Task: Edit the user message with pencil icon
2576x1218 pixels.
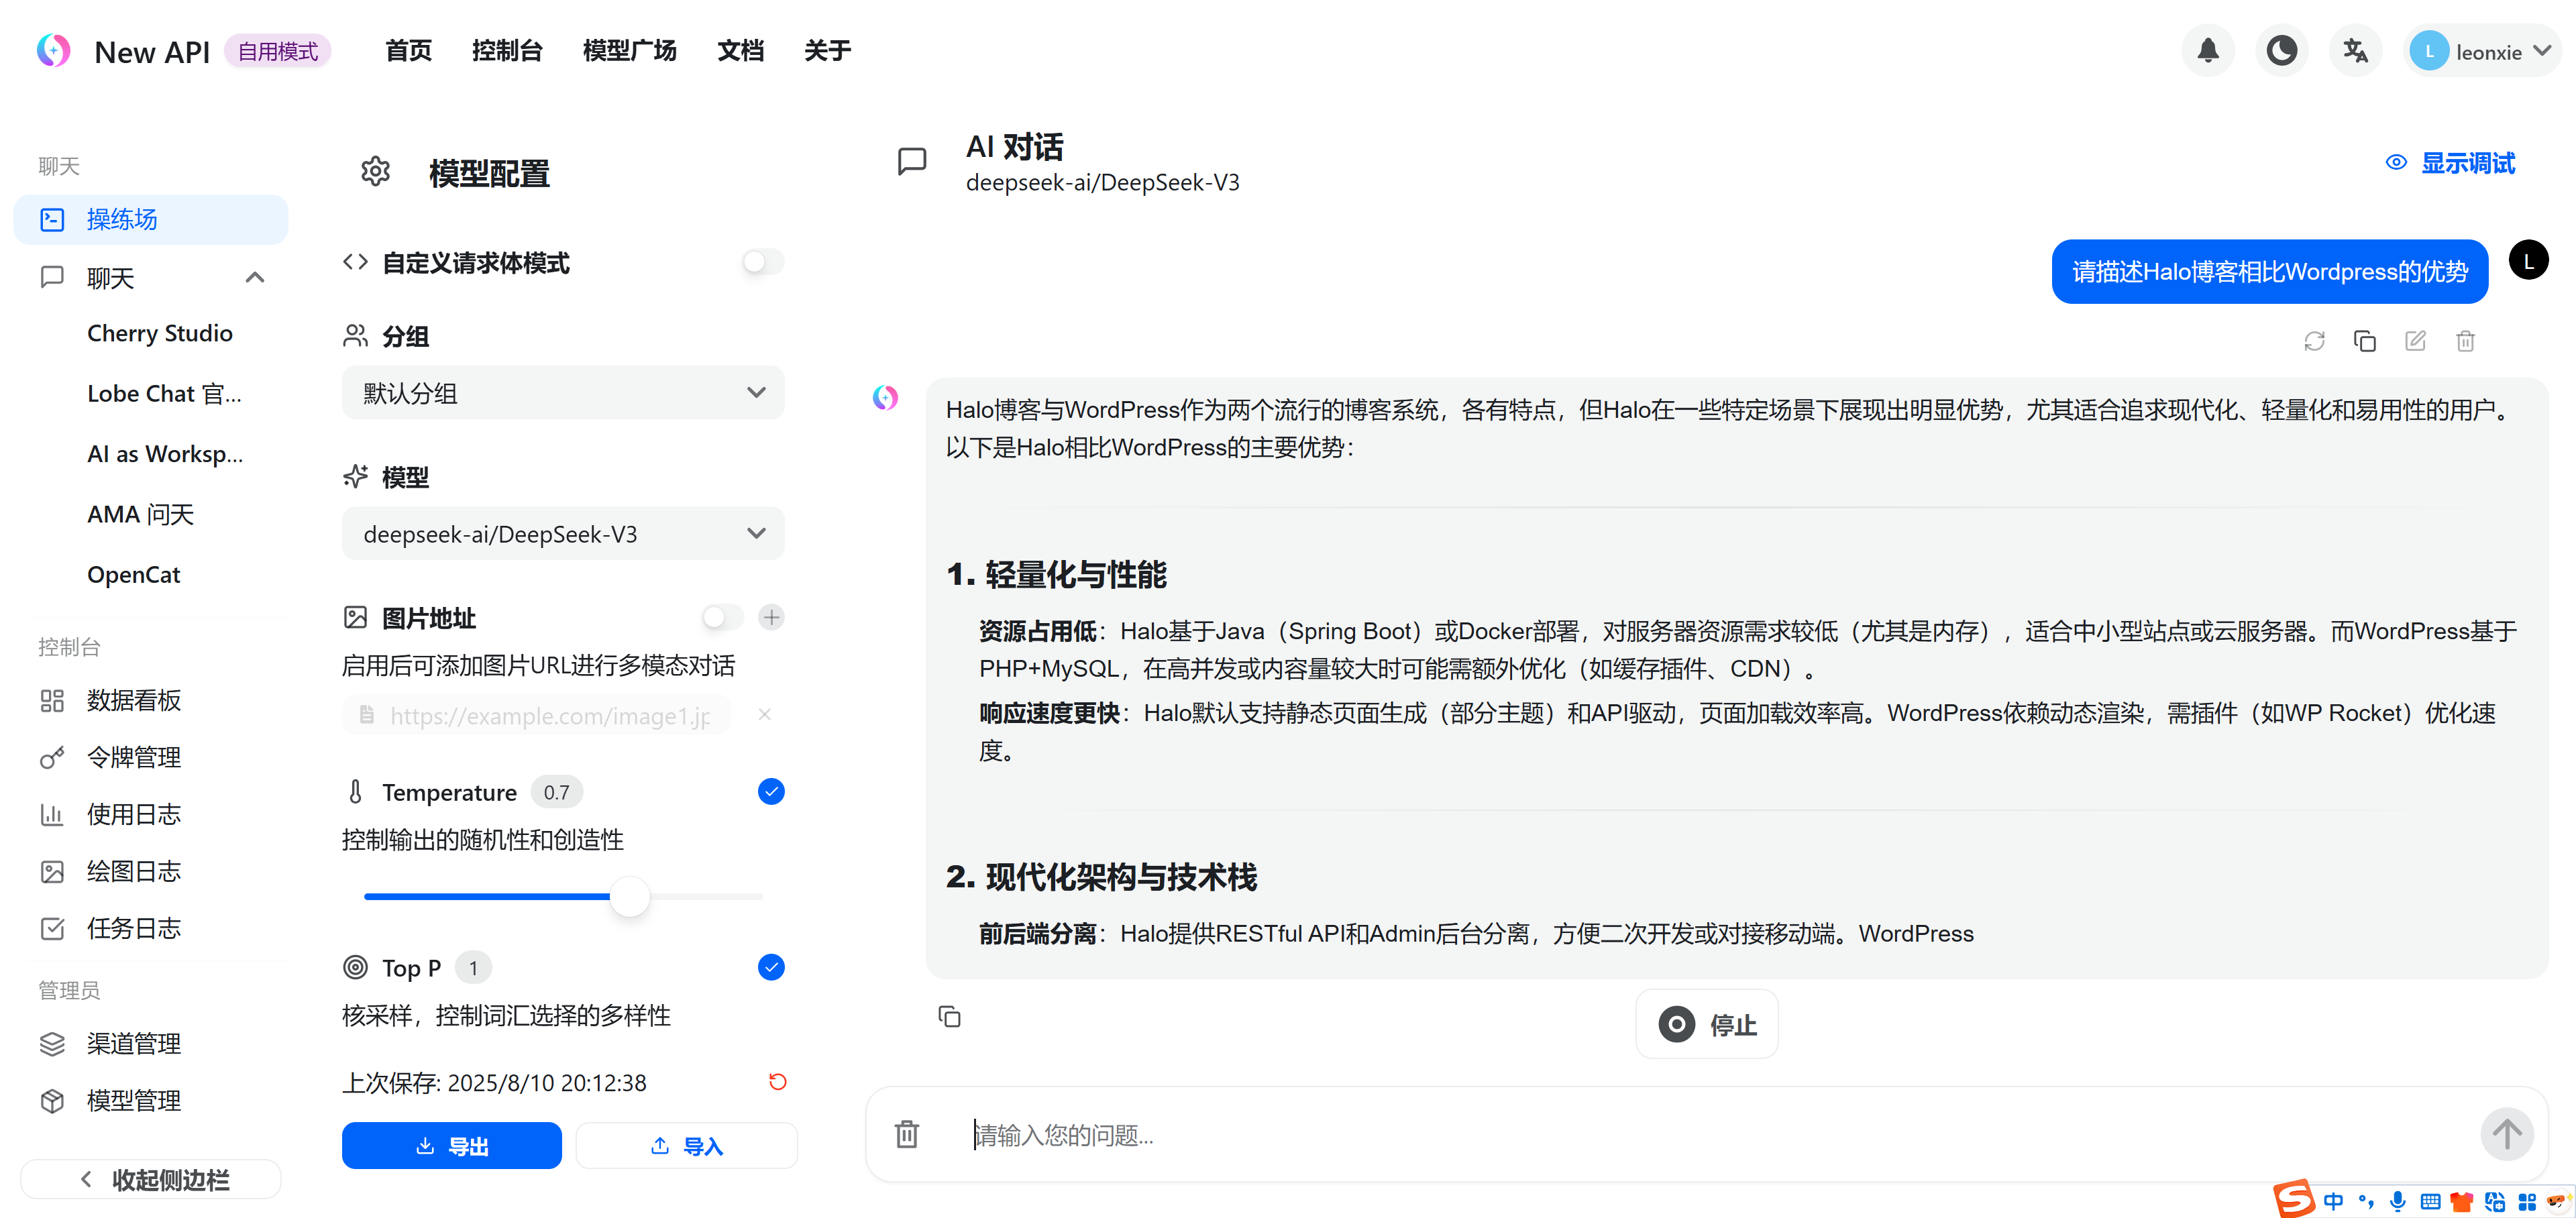Action: click(2415, 341)
